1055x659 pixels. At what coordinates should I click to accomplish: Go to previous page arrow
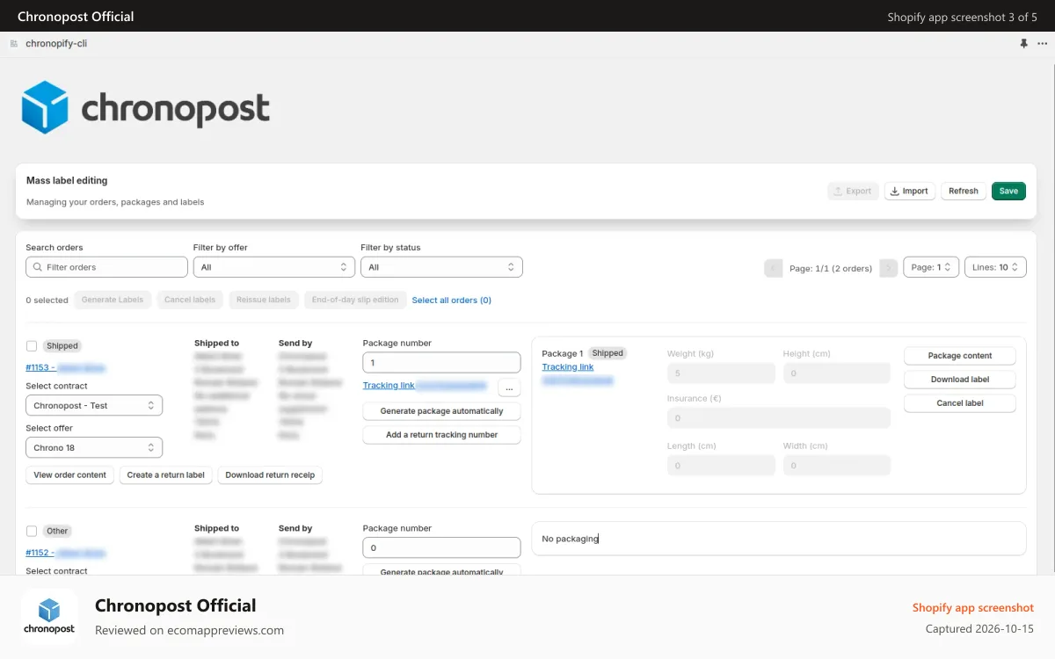pyautogui.click(x=774, y=268)
